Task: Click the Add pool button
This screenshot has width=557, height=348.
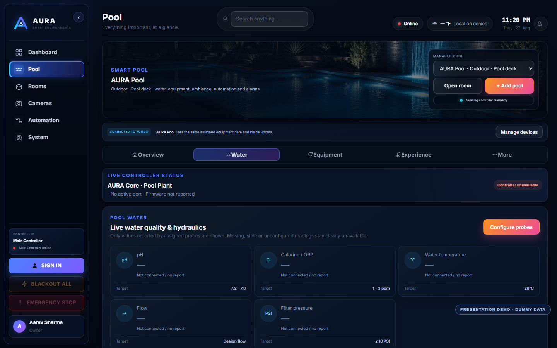Action: pyautogui.click(x=509, y=86)
